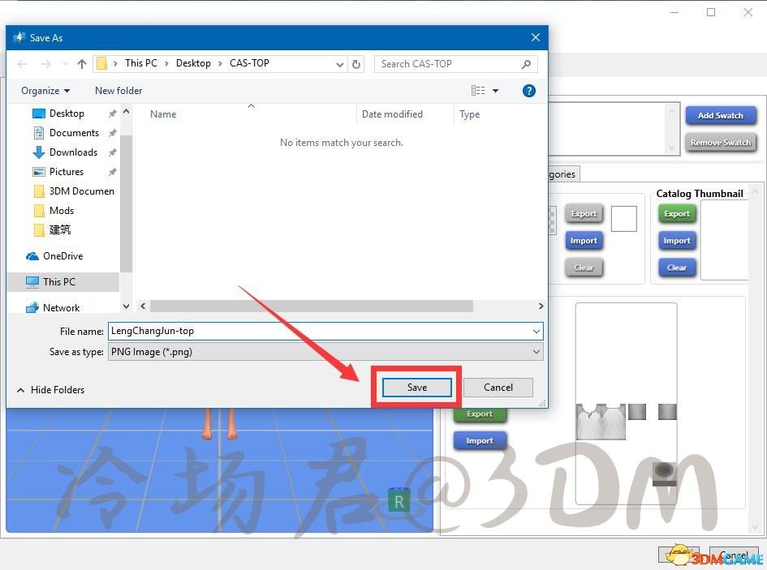Click New folder in toolbar
The image size is (767, 570).
coord(118,91)
